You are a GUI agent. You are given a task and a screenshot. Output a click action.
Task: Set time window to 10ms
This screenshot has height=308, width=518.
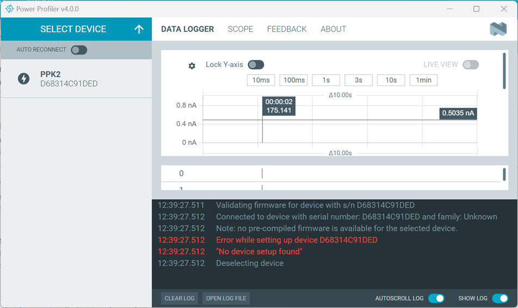(261, 81)
